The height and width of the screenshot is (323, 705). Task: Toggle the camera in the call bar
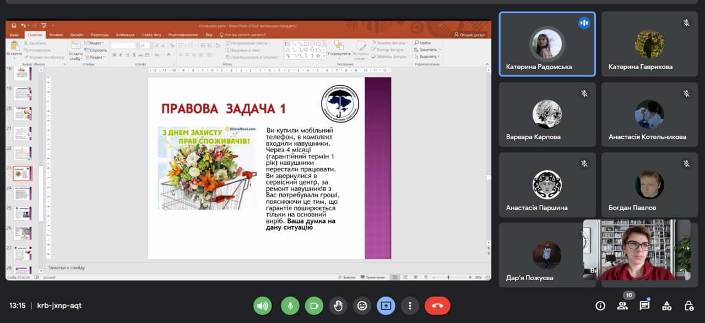pyautogui.click(x=314, y=305)
